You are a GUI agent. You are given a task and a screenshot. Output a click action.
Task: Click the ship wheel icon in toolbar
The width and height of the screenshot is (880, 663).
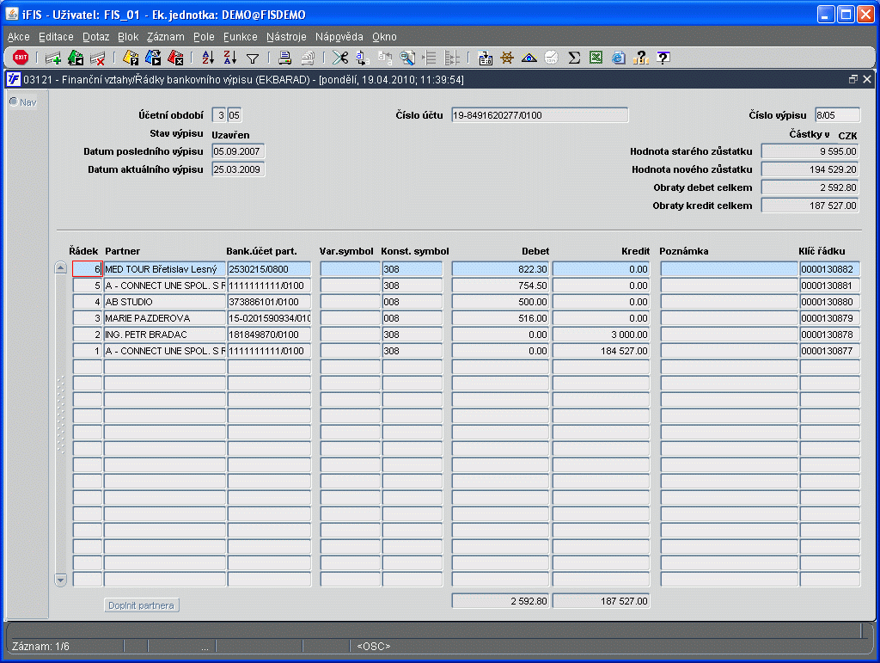pos(507,58)
